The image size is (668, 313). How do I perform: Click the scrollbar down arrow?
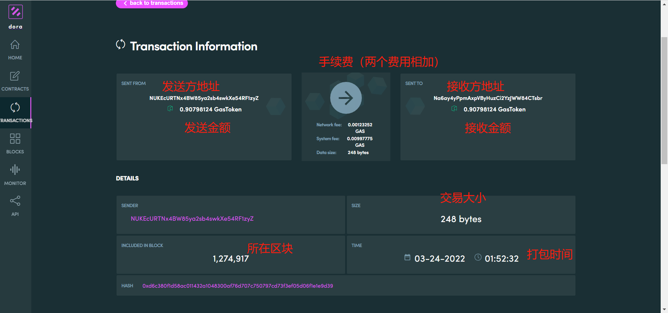(x=664, y=310)
